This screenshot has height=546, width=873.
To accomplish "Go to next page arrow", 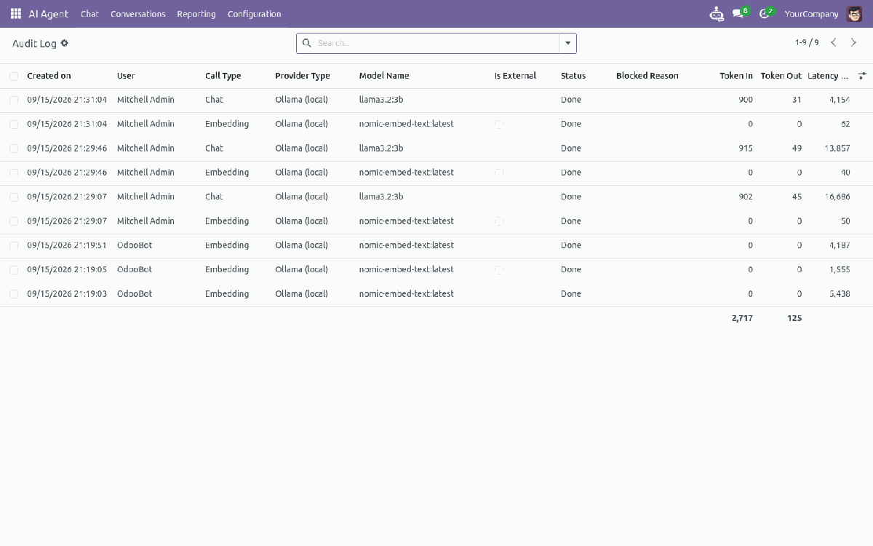I will tap(854, 43).
